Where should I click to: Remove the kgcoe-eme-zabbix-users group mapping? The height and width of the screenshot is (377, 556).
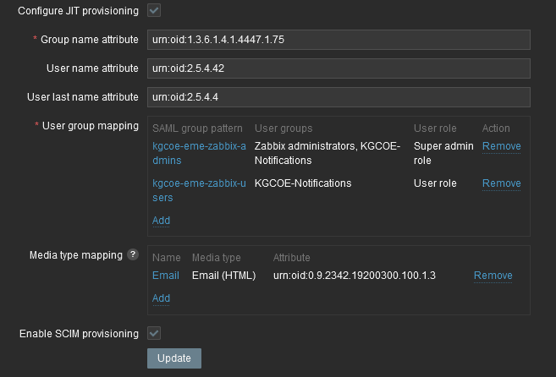click(501, 183)
